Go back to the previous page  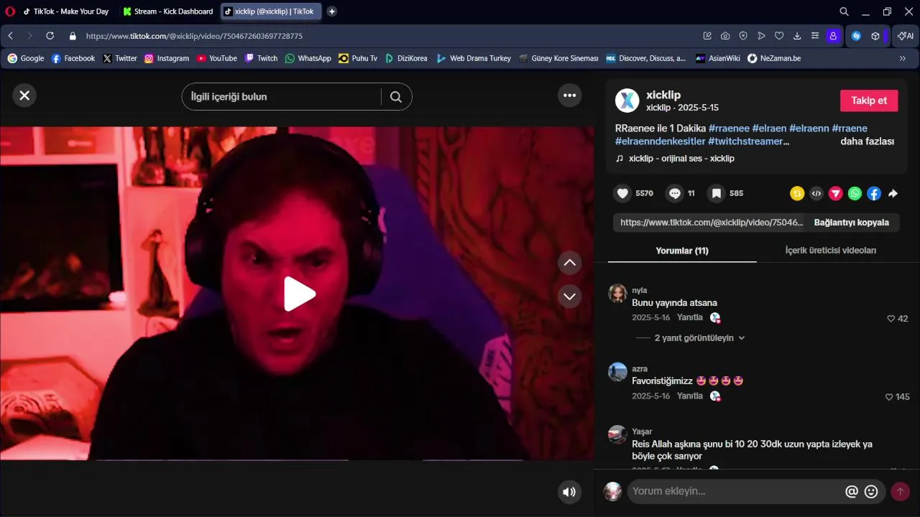pyautogui.click(x=10, y=36)
